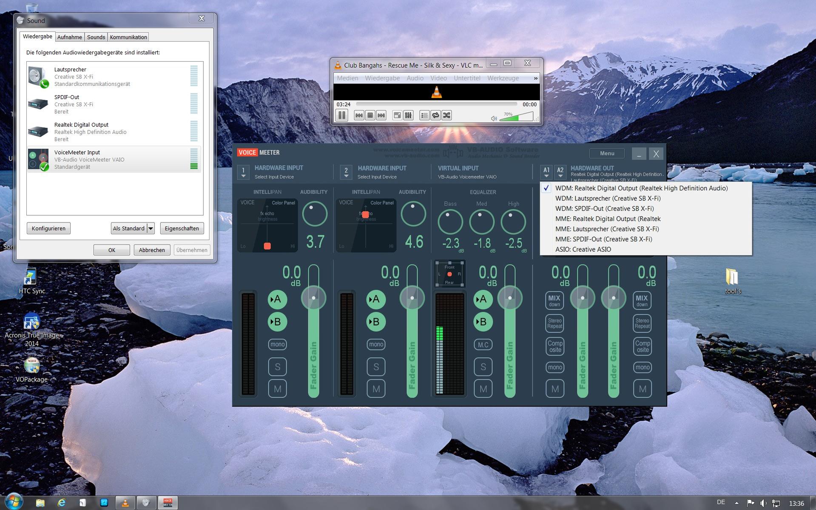Screen dimensions: 816x510
Task: Open Eigenschaften for the selected device
Action: click(182, 228)
